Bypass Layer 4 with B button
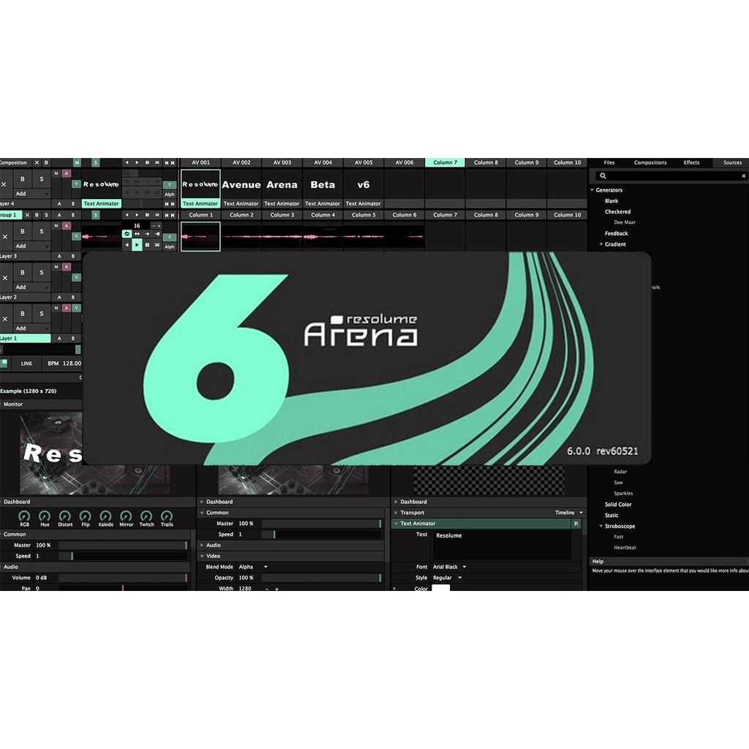The height and width of the screenshot is (749, 749). click(x=23, y=179)
